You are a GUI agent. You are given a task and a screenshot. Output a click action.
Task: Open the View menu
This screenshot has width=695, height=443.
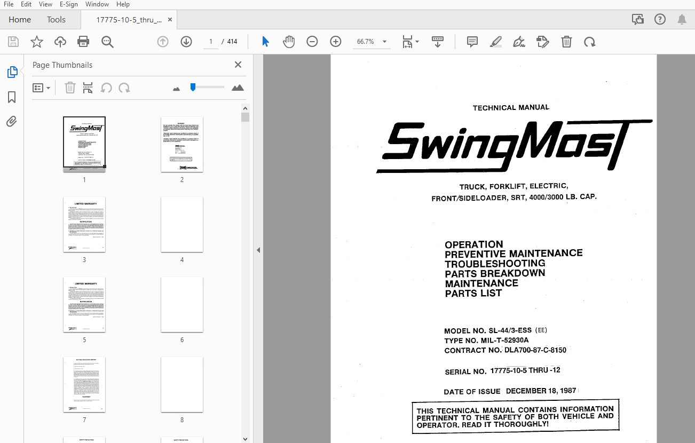click(45, 4)
